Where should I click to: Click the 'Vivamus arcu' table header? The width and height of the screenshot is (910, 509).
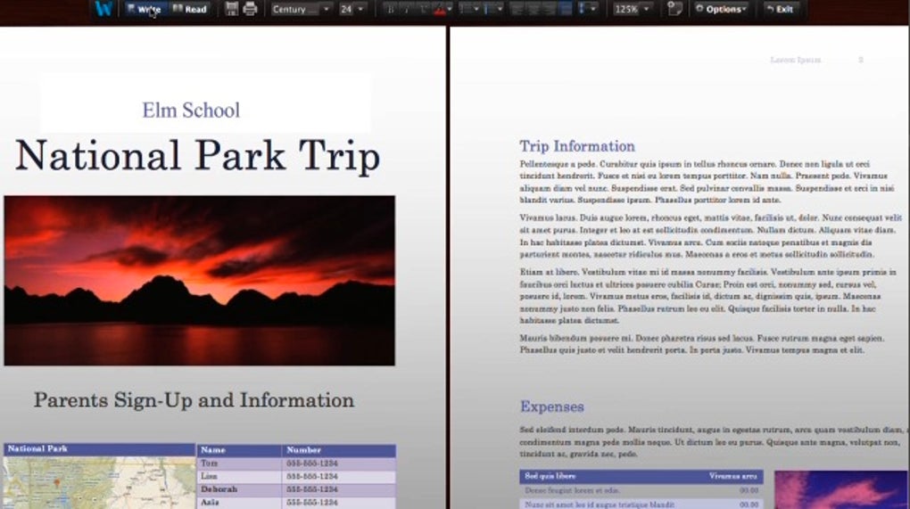[x=733, y=476]
